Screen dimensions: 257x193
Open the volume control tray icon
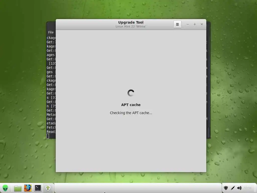click(239, 188)
